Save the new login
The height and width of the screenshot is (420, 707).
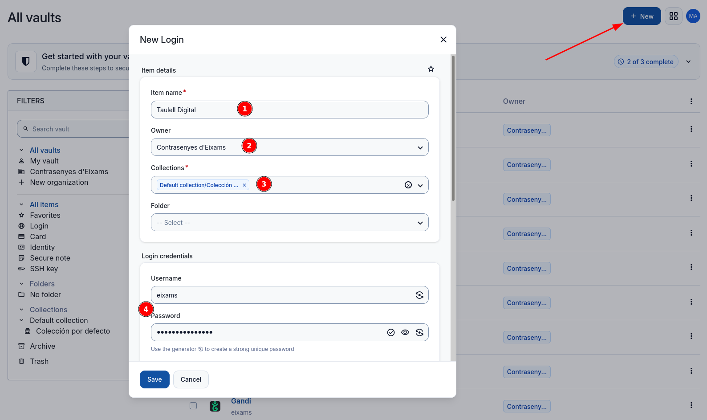(154, 379)
